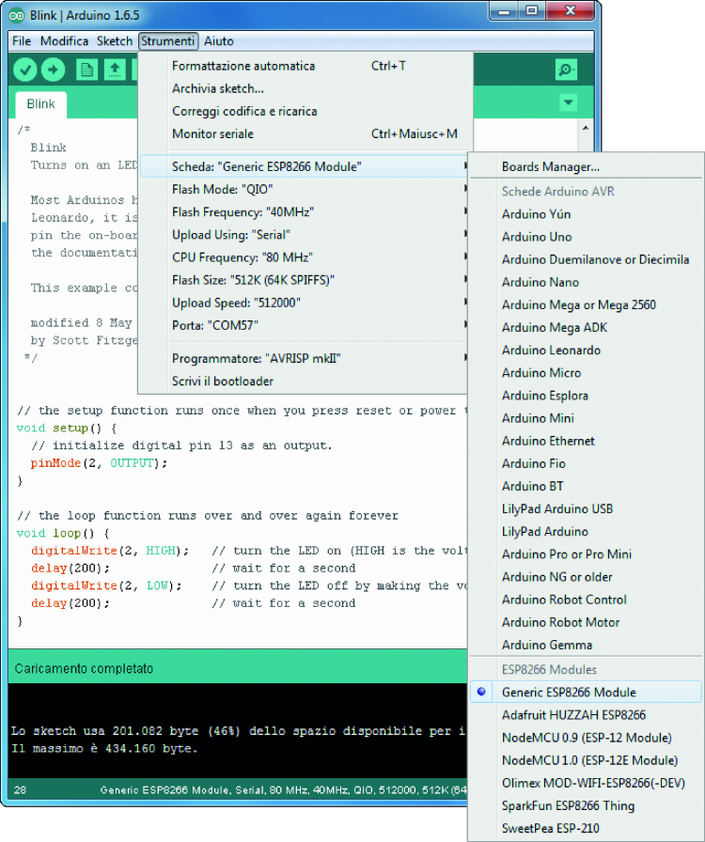Expand Upload Using "Serial" submenu
The height and width of the screenshot is (842, 705).
(305, 235)
